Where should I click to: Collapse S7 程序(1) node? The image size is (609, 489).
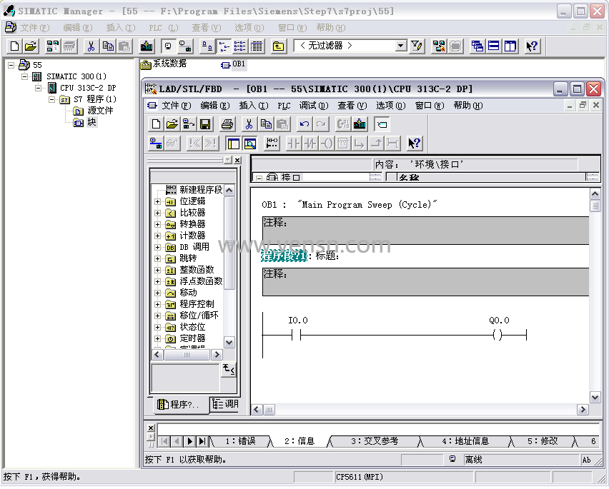click(x=51, y=99)
